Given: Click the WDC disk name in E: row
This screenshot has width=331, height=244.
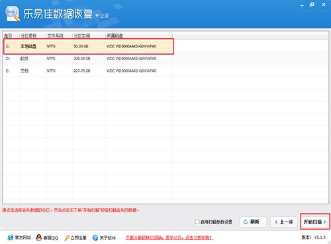Looking at the screenshot, I should coord(131,71).
